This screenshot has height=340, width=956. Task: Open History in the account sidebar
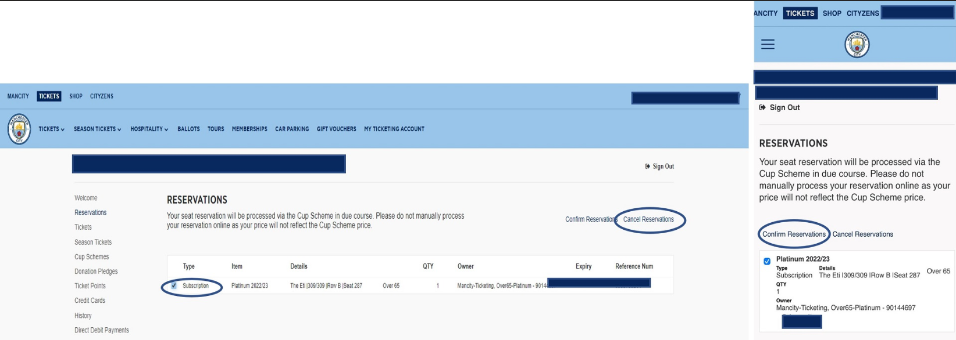pos(83,316)
